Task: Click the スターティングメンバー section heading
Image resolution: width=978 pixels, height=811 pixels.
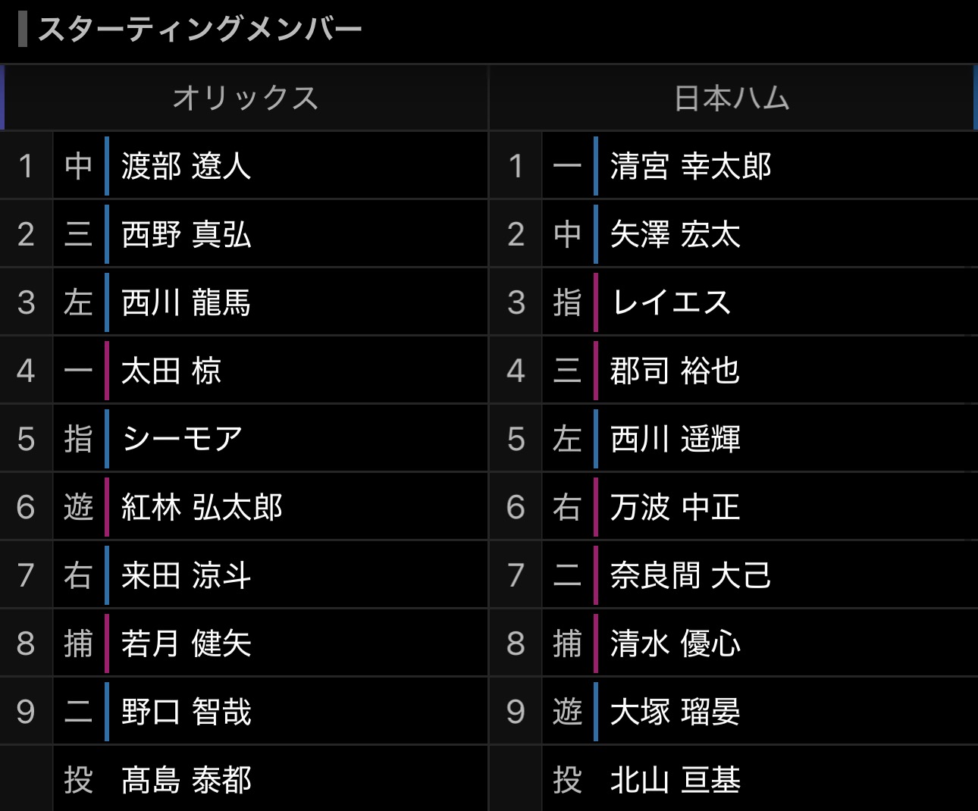Action: [x=200, y=30]
